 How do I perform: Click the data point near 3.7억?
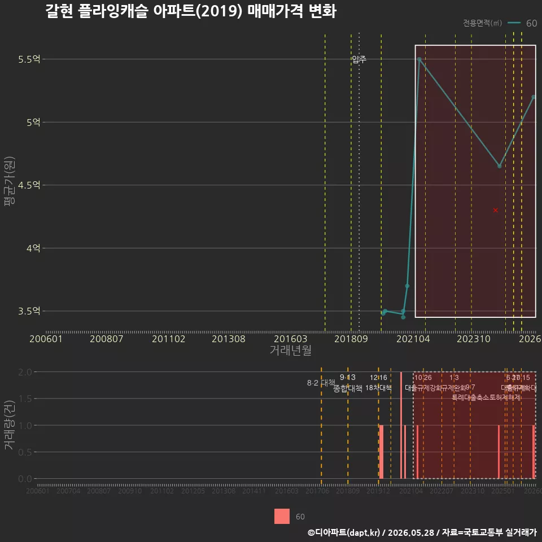407,286
